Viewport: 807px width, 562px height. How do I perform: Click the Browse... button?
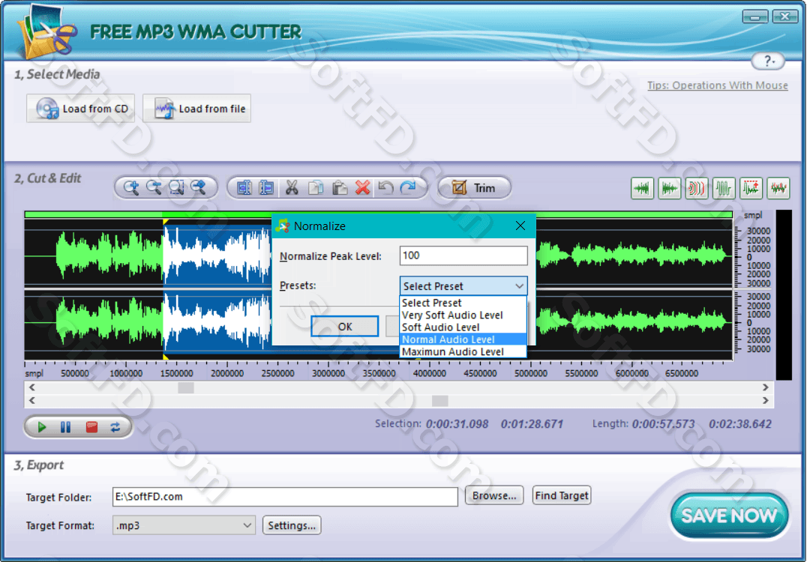coord(494,495)
